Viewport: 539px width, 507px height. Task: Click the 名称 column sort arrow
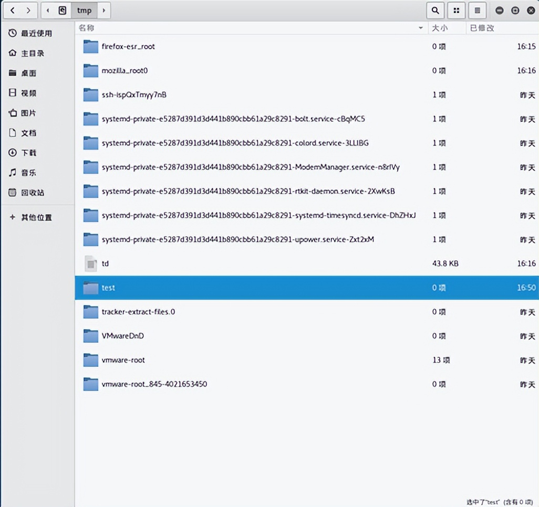pos(421,28)
